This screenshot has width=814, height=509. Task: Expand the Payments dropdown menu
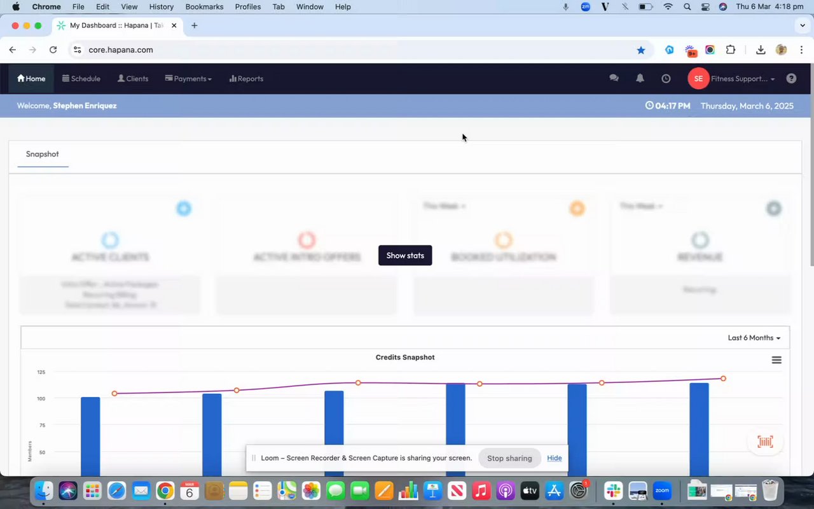[188, 78]
